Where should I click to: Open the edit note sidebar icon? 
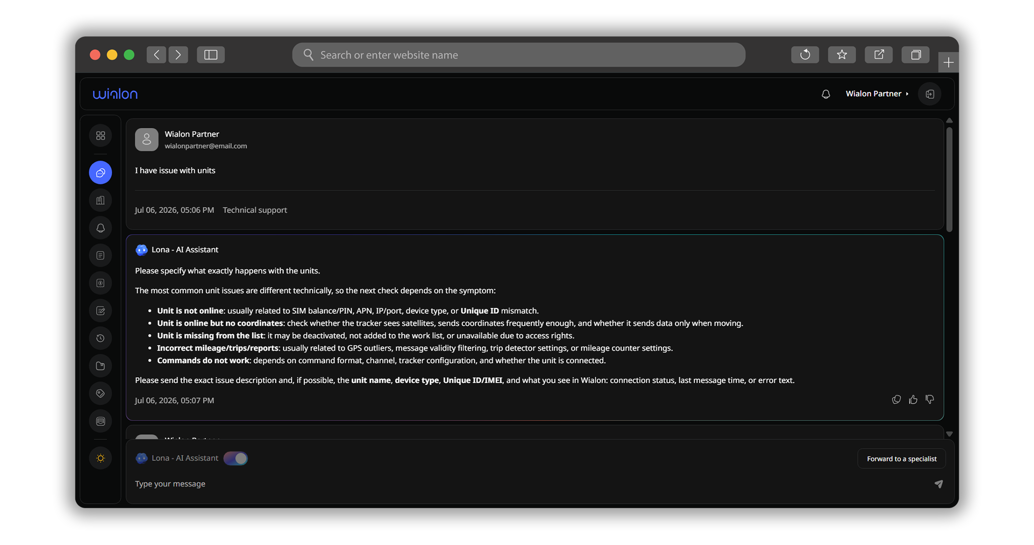click(100, 310)
